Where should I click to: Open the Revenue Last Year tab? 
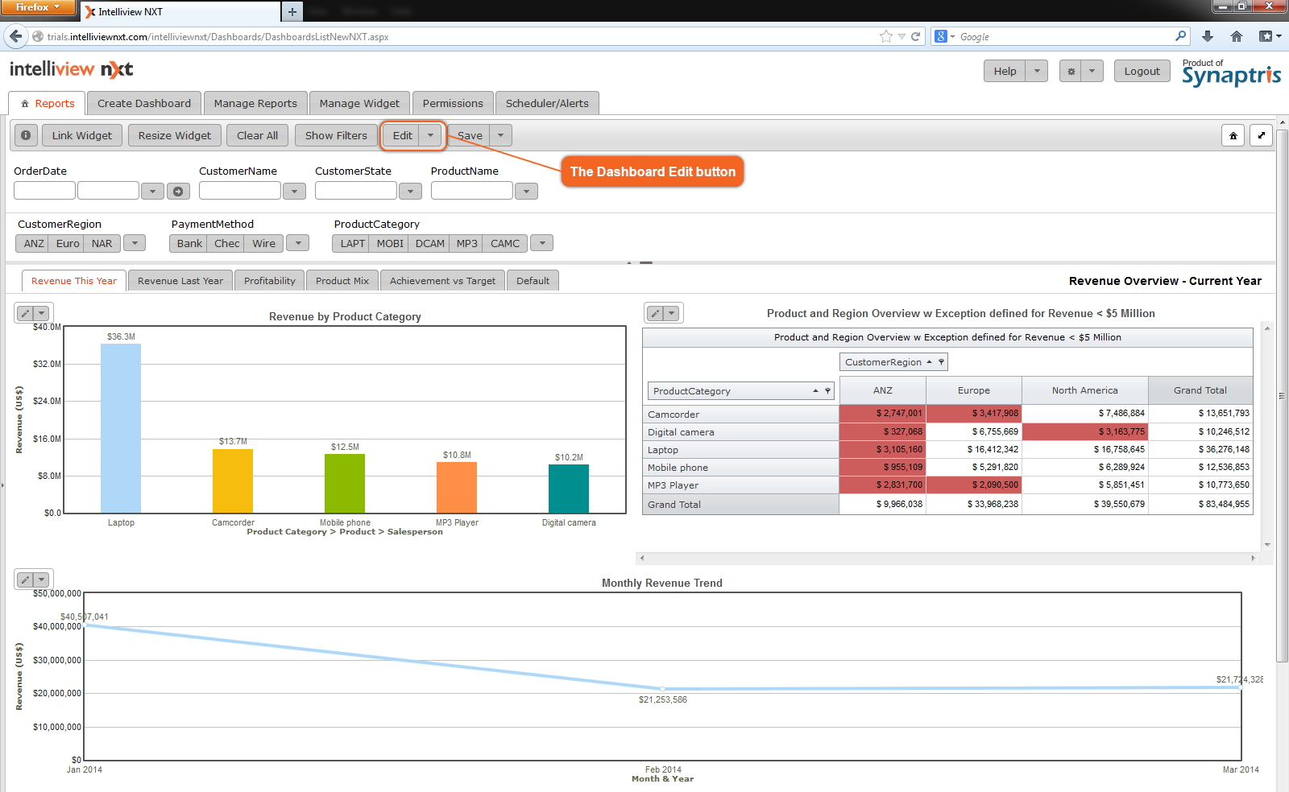tap(180, 280)
